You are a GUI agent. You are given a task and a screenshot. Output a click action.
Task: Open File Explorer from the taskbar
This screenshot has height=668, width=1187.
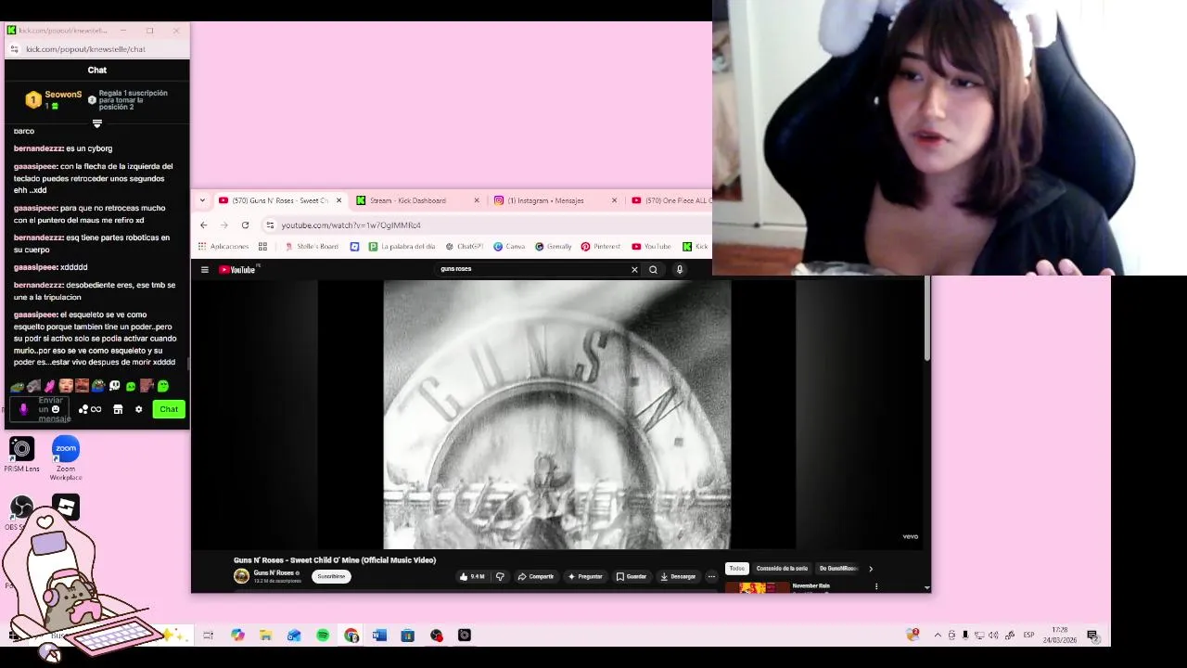click(266, 636)
